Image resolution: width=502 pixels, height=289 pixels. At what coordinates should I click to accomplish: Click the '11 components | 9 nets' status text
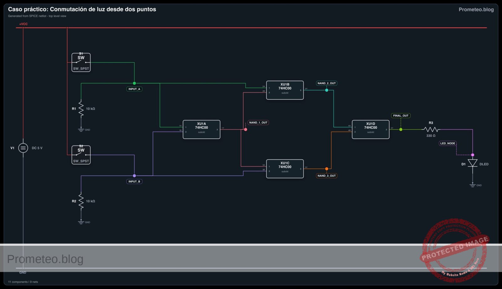click(x=23, y=282)
